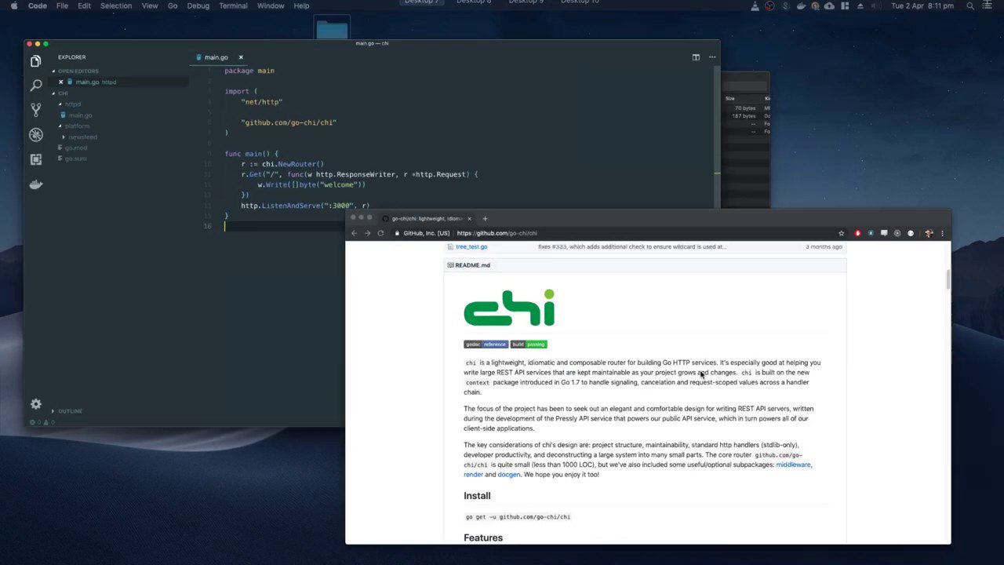Open the Terminal menu

pyautogui.click(x=234, y=5)
